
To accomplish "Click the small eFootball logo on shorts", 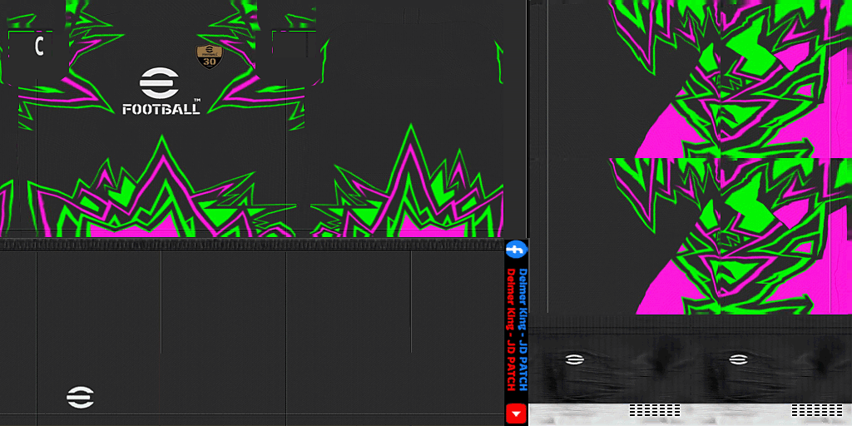I will pos(80,398).
